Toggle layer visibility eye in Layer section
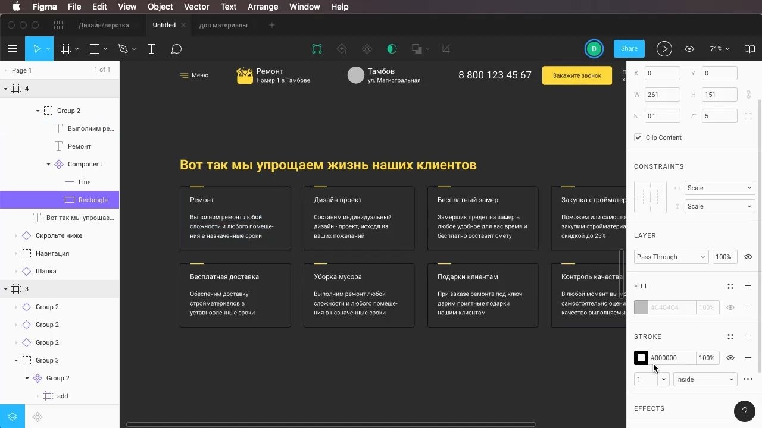This screenshot has height=428, width=762. [748, 257]
